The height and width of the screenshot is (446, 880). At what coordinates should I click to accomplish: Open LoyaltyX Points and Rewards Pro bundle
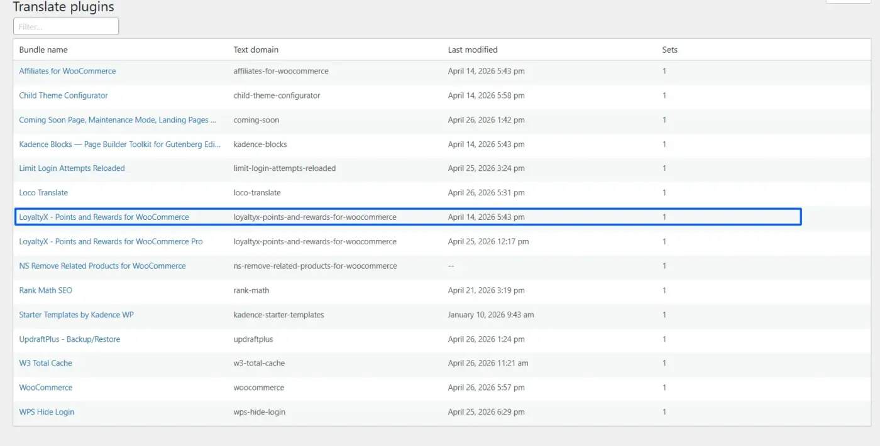[x=111, y=241]
